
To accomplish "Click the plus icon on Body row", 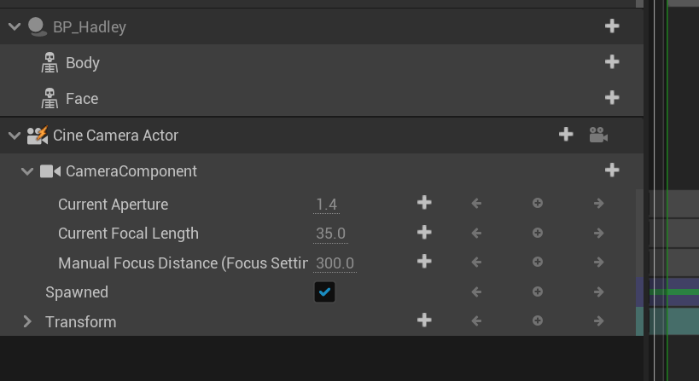I will click(x=612, y=62).
